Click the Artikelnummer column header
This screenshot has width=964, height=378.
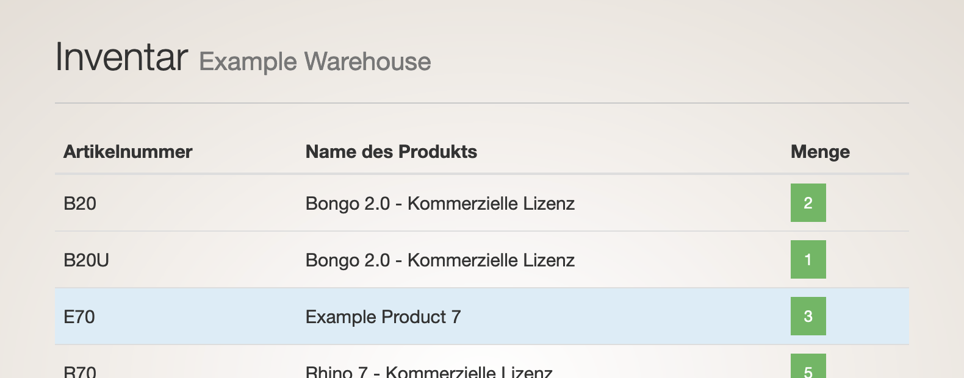[x=128, y=152]
